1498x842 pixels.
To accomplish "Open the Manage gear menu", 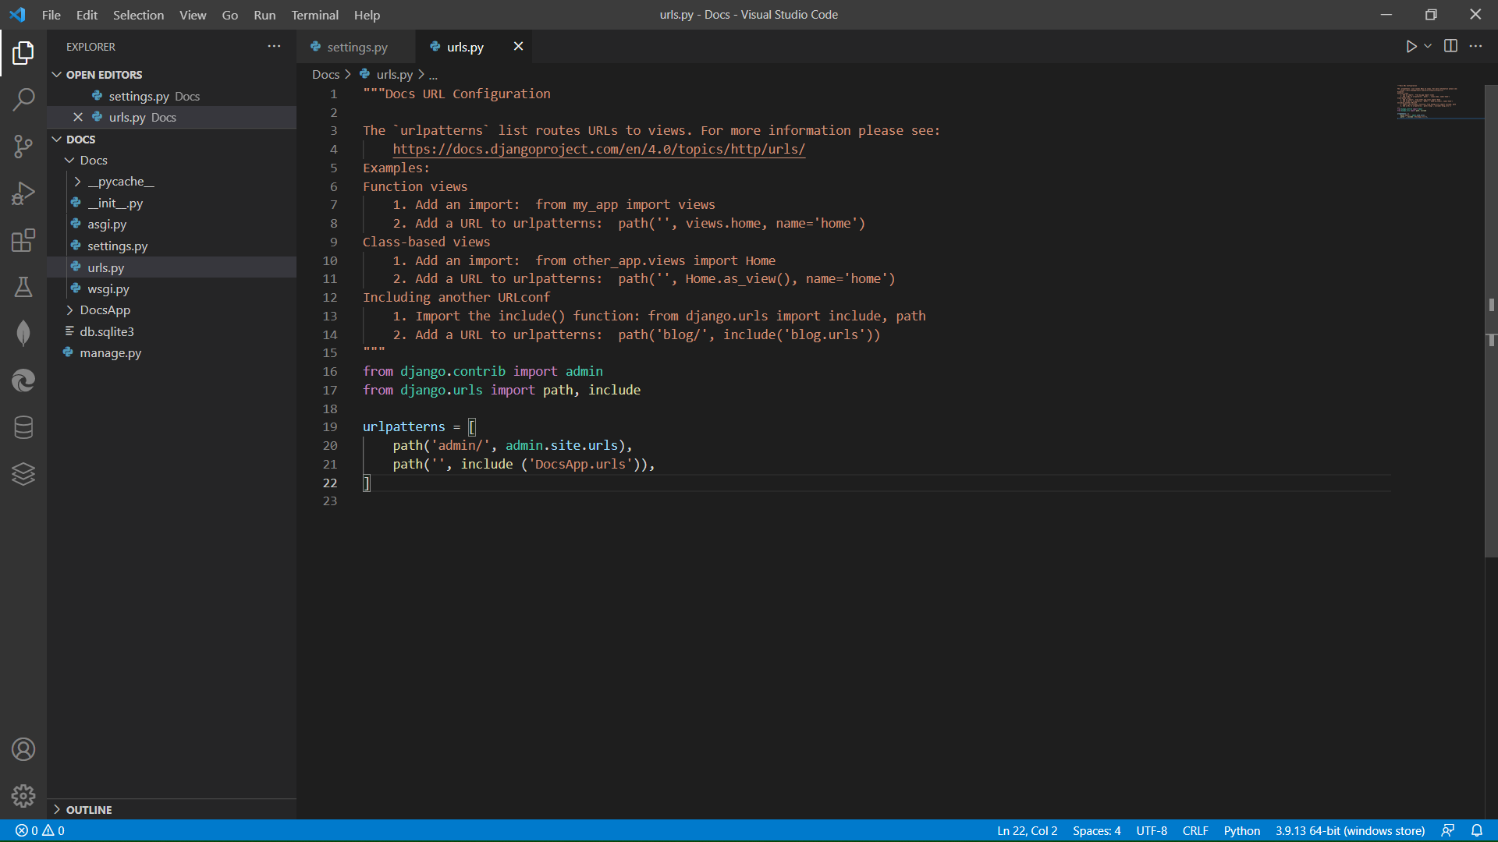I will [x=23, y=795].
